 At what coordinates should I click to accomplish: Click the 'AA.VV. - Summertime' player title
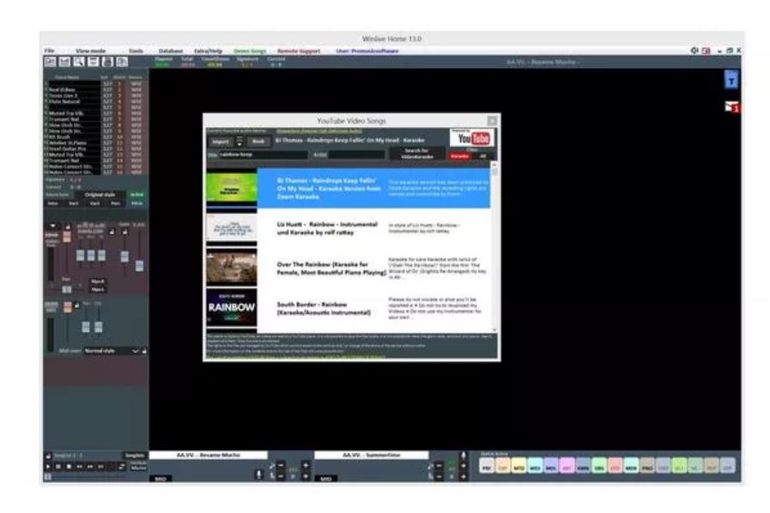point(371,455)
